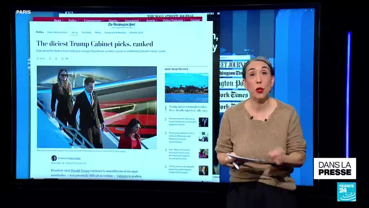Select the Election 2024 tab

coord(136,32)
